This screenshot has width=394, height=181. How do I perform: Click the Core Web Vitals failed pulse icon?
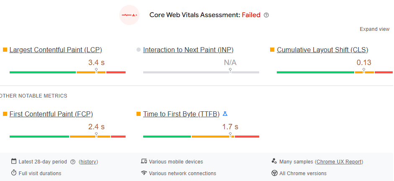point(129,15)
